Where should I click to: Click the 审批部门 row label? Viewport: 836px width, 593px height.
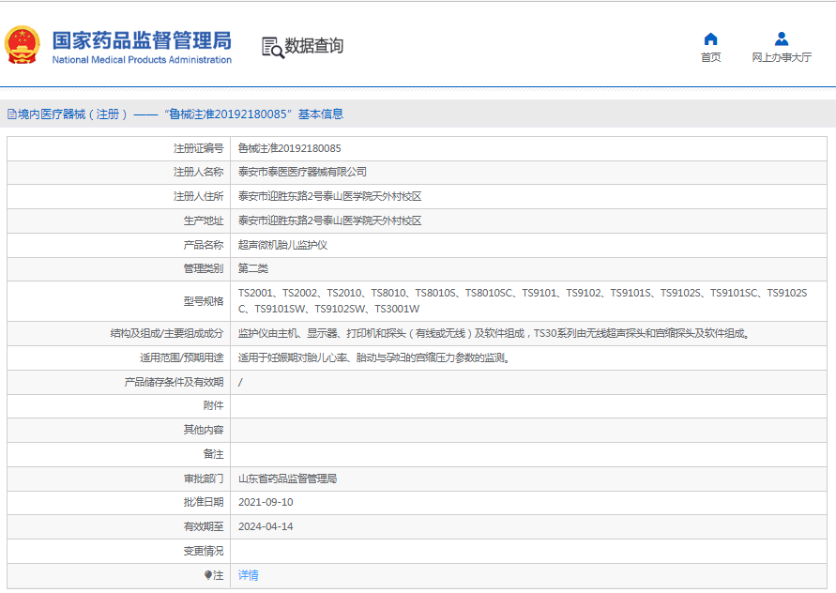204,479
